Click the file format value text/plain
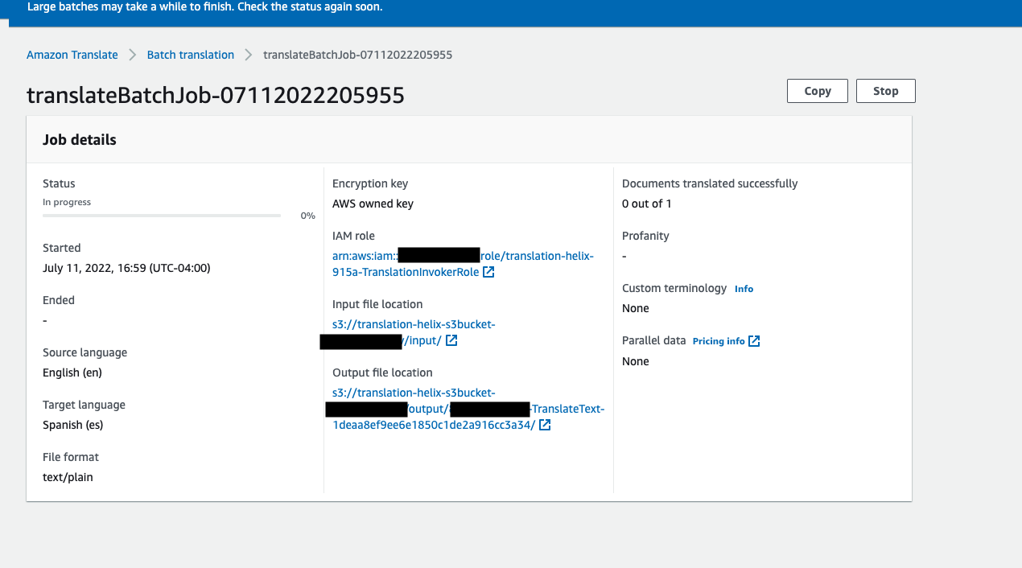This screenshot has width=1022, height=568. pyautogui.click(x=68, y=477)
